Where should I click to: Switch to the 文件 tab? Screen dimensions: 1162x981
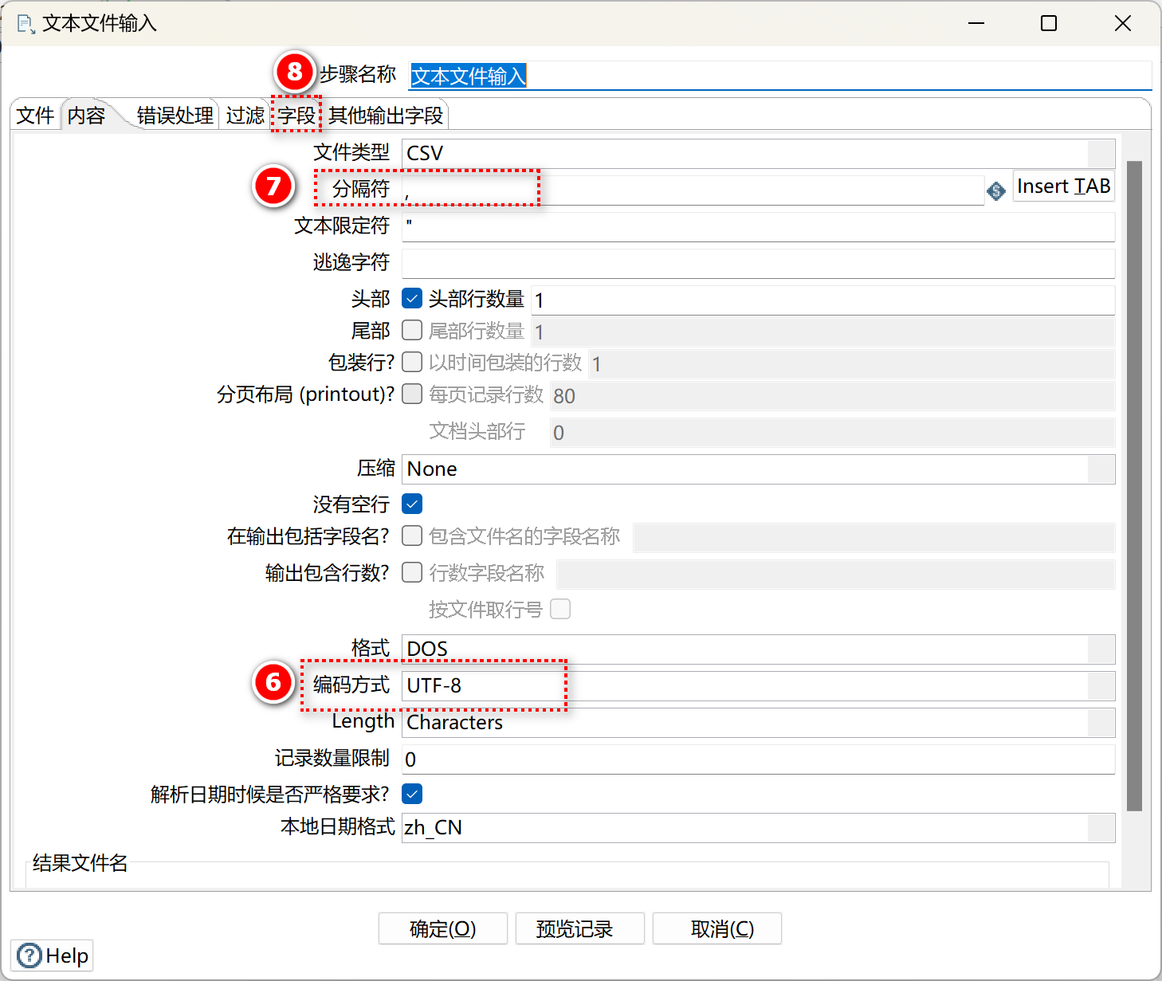(36, 116)
